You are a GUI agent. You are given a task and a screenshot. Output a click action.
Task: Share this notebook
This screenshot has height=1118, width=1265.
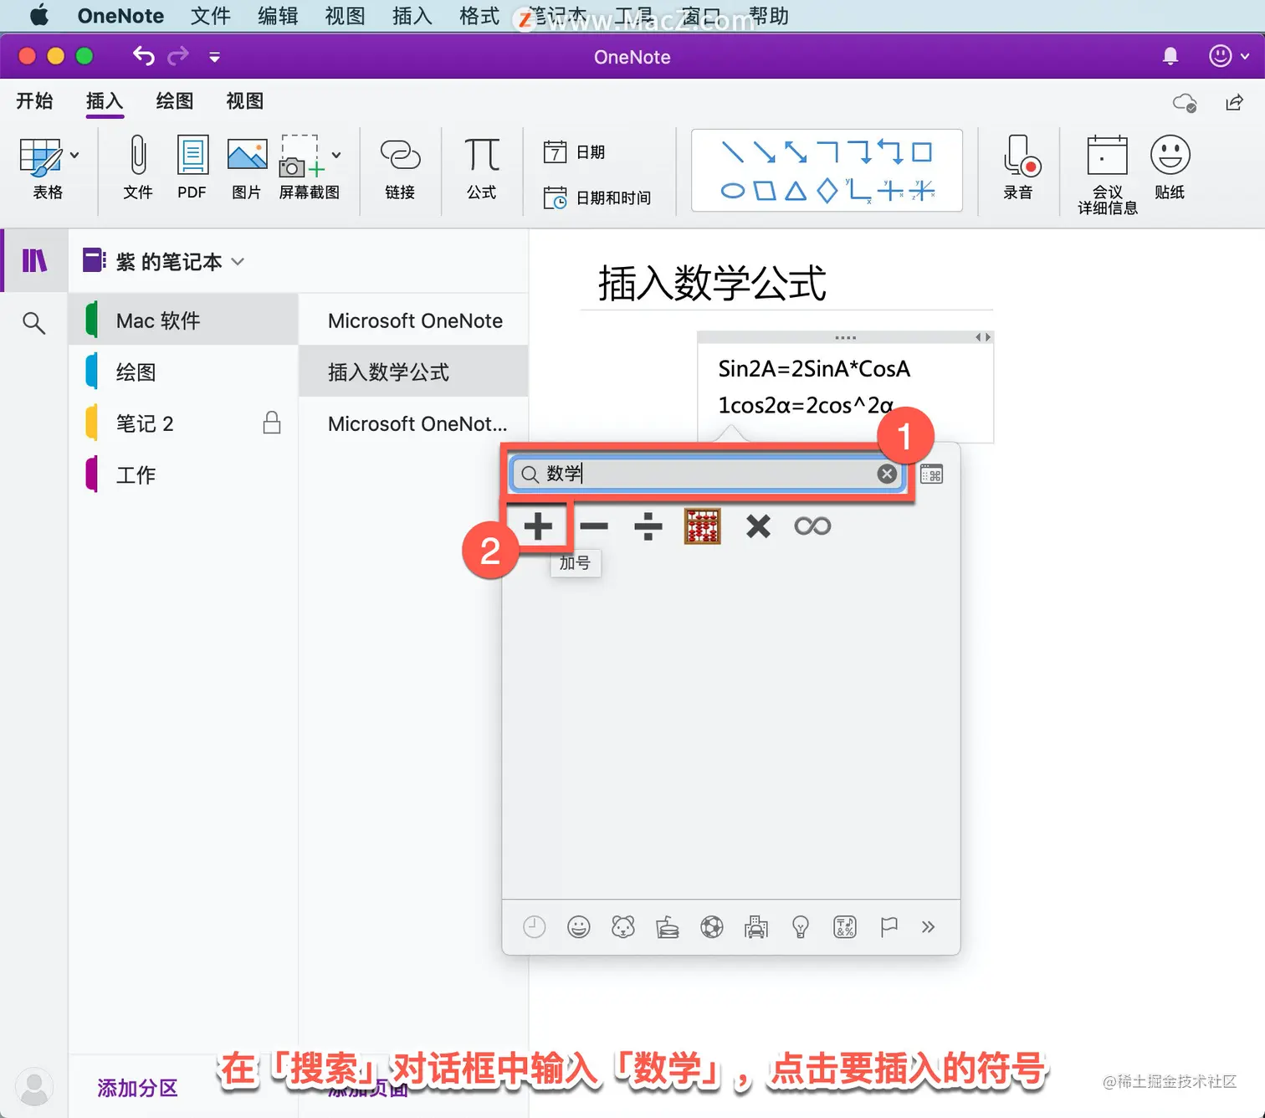(x=1234, y=102)
